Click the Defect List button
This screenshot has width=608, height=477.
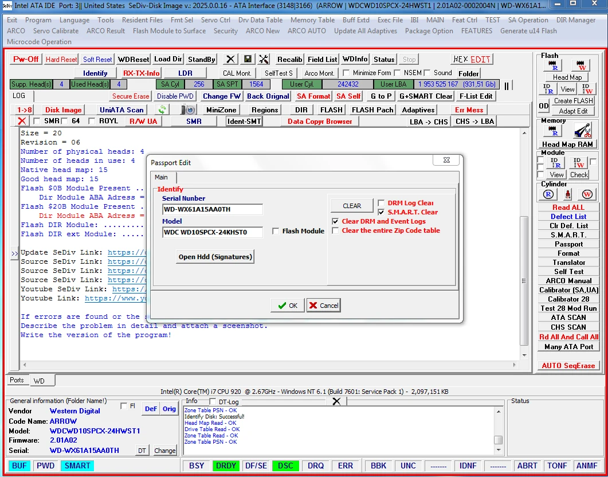point(568,216)
